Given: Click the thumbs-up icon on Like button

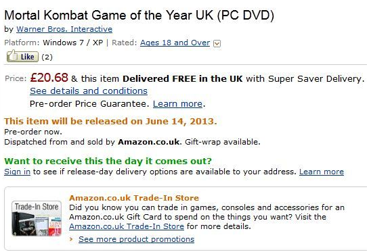Looking at the screenshot, I should point(12,56).
